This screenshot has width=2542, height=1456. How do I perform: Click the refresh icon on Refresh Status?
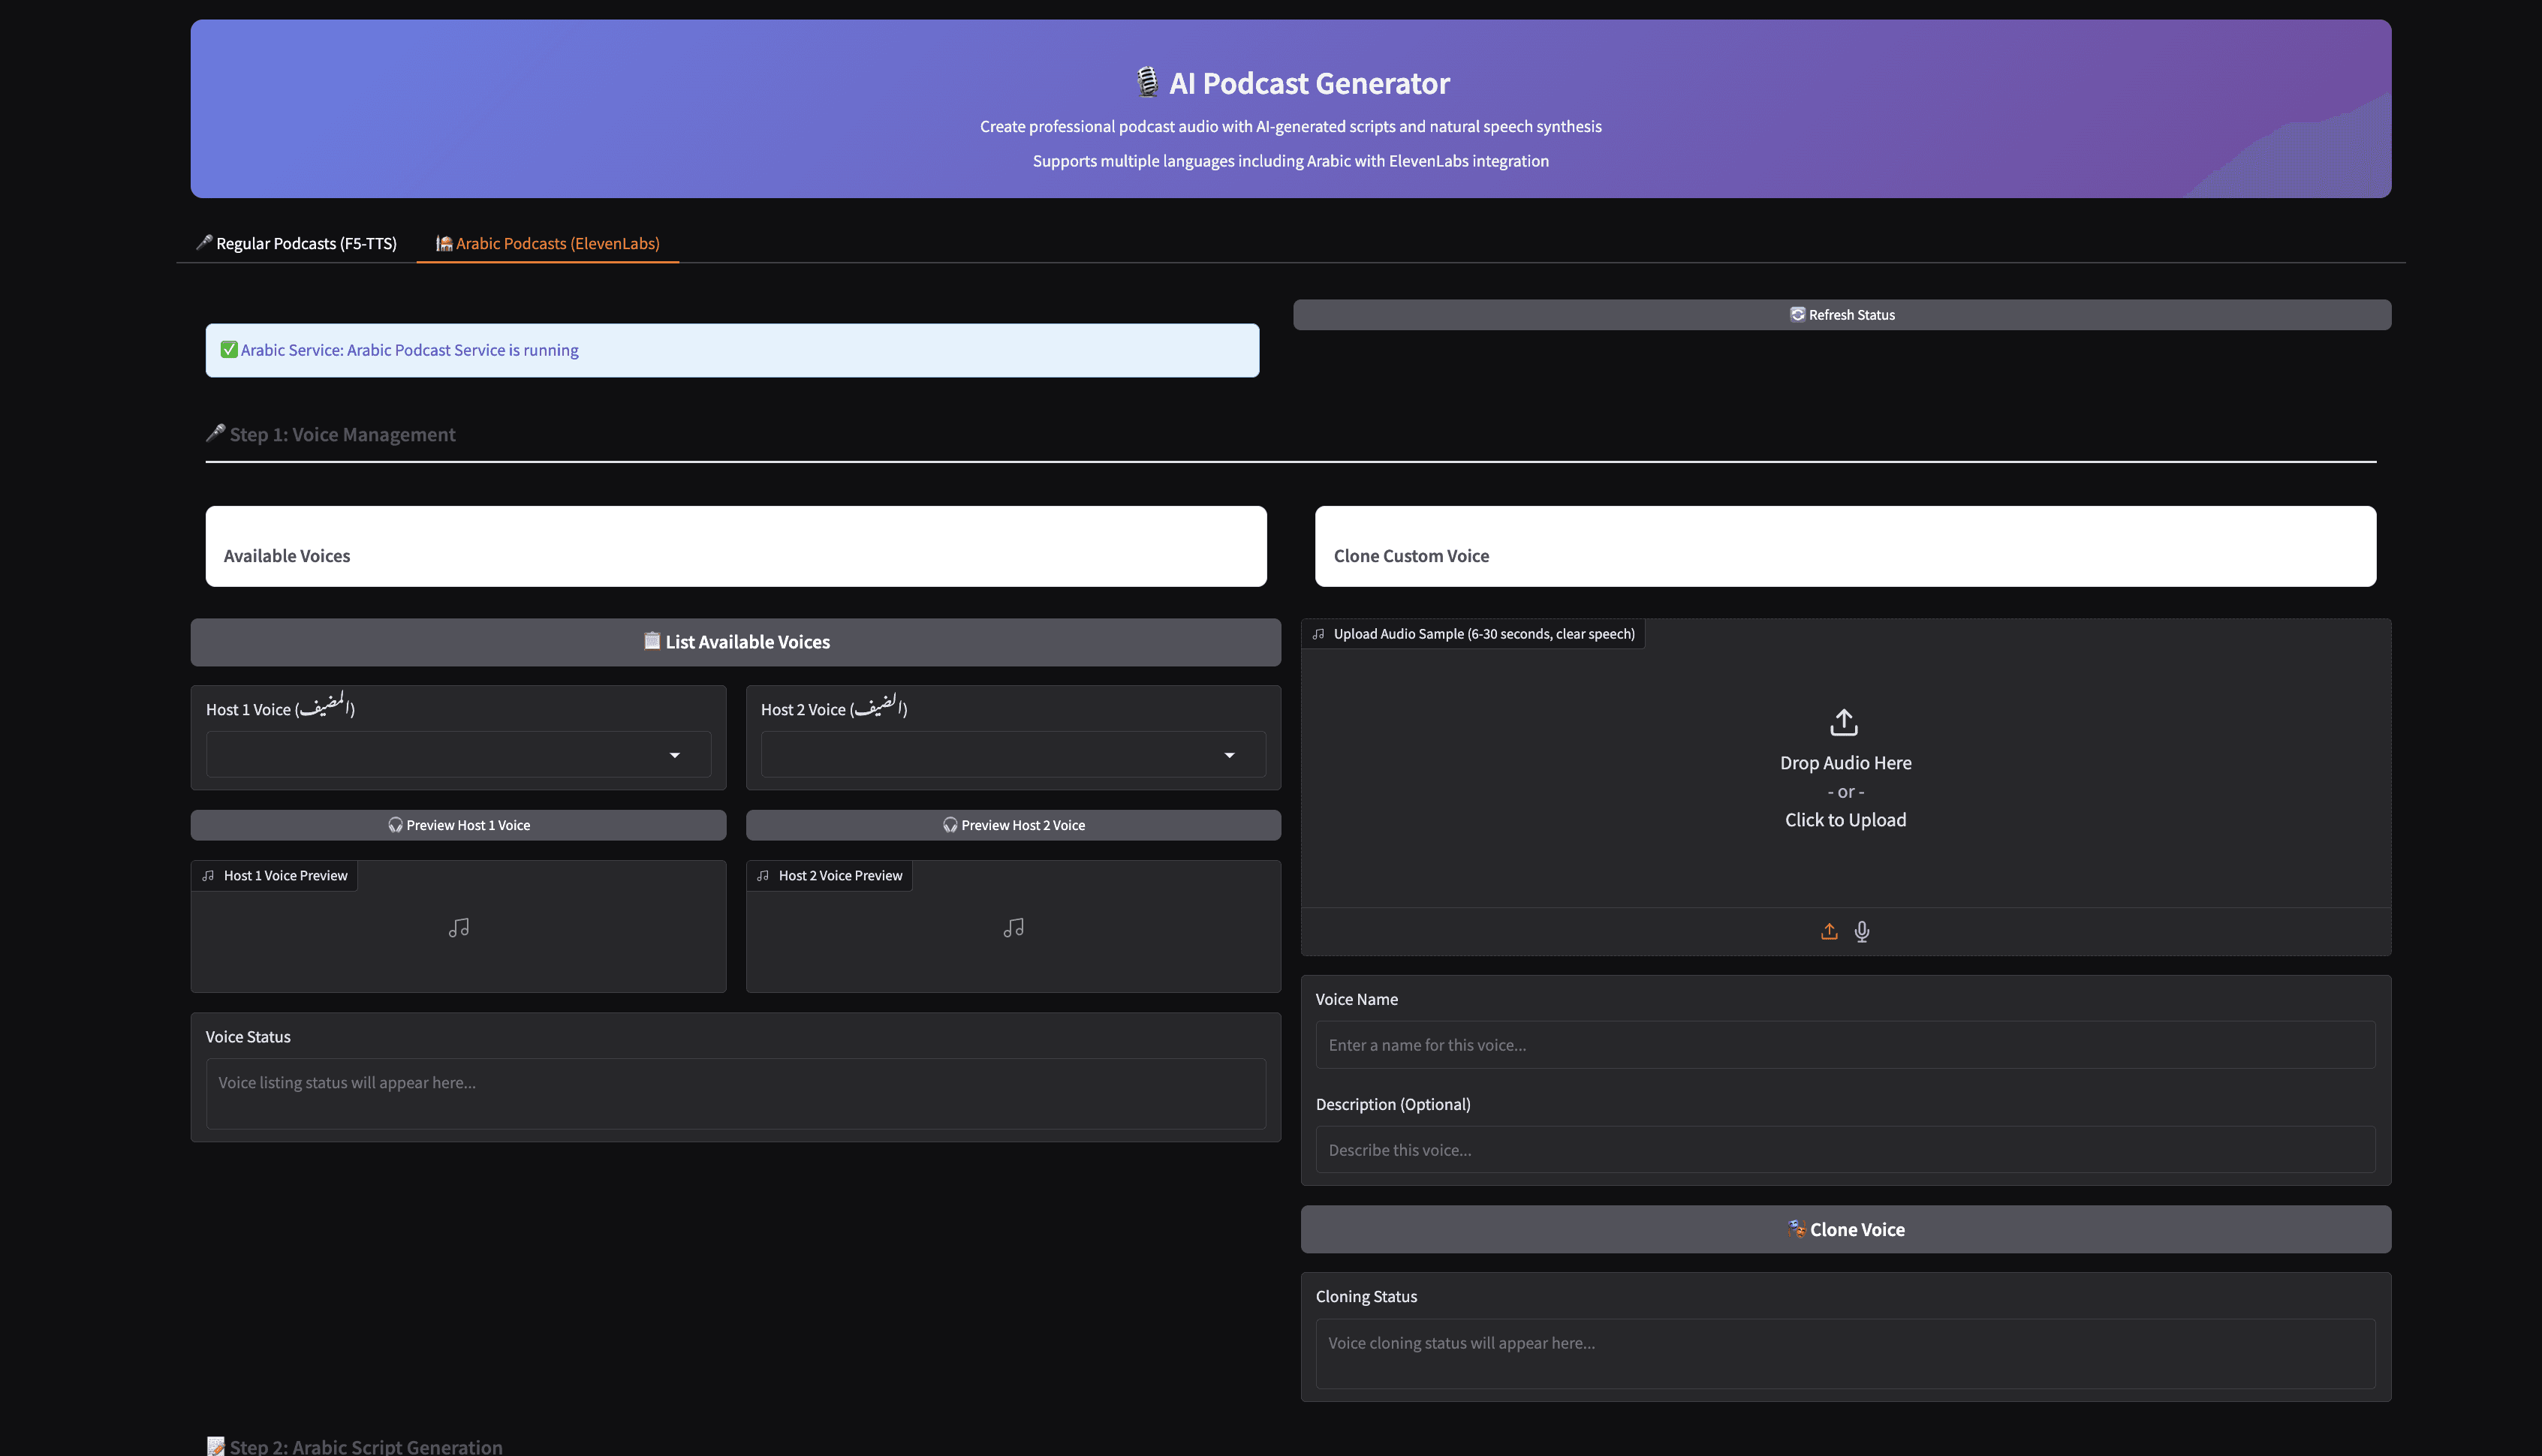(x=1797, y=314)
